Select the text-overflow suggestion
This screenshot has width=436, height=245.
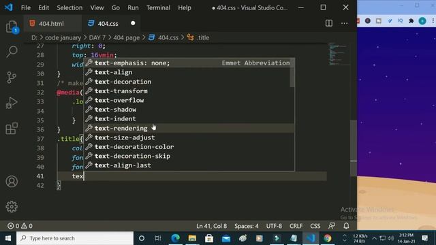(x=189, y=100)
